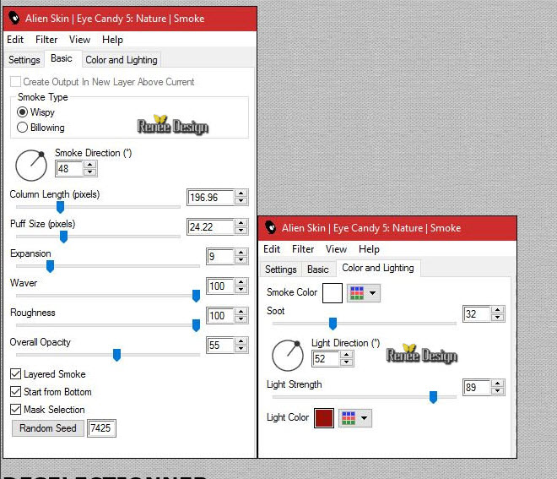Click the Puff Size slider handle
Viewport: 557px width, 479px height.
[63, 237]
